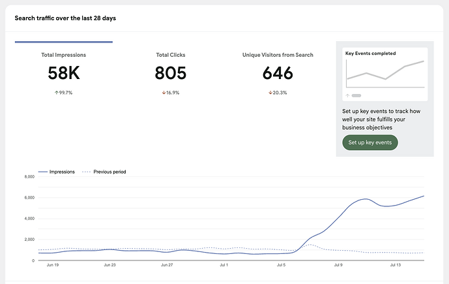Click the red down arrow beside 20.3%
The image size is (449, 284).
tap(270, 93)
